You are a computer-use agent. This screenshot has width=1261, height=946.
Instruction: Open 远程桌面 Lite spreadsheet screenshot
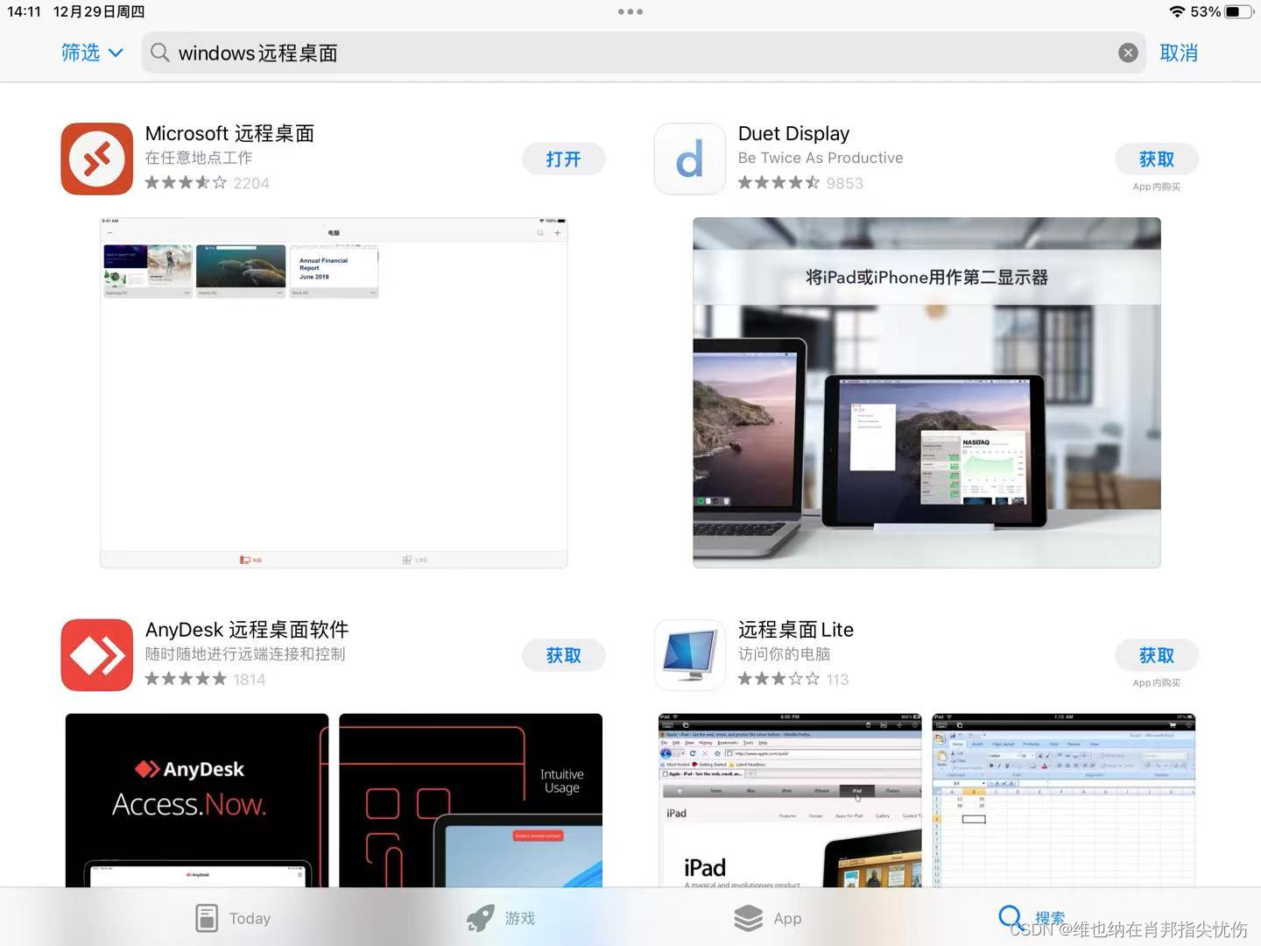1064,801
